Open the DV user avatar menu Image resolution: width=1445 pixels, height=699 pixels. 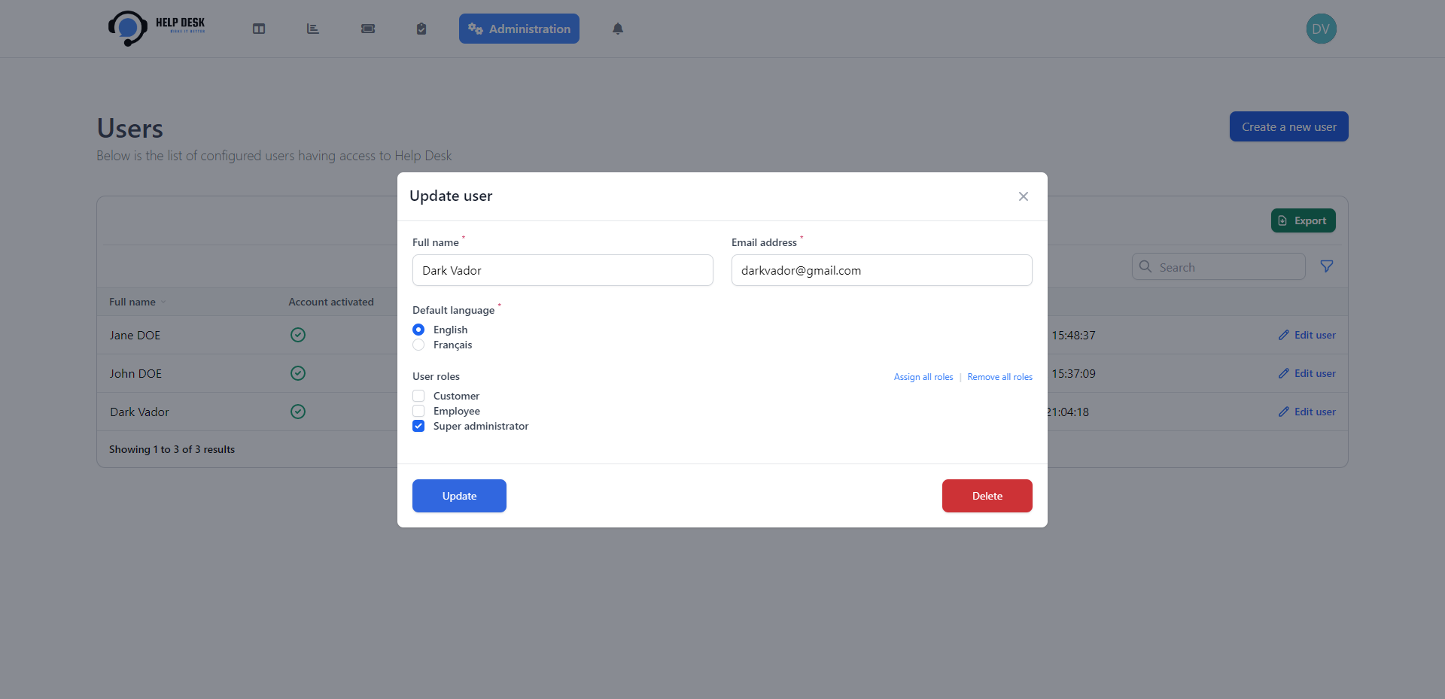click(x=1321, y=29)
